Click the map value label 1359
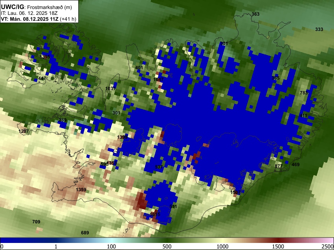 coord(81,190)
